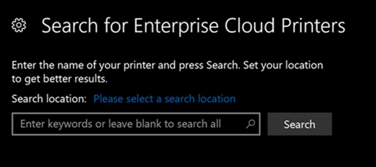Viewport: 376px width, 167px height.
Task: Choose a search location via the blue link
Action: tap(164, 99)
